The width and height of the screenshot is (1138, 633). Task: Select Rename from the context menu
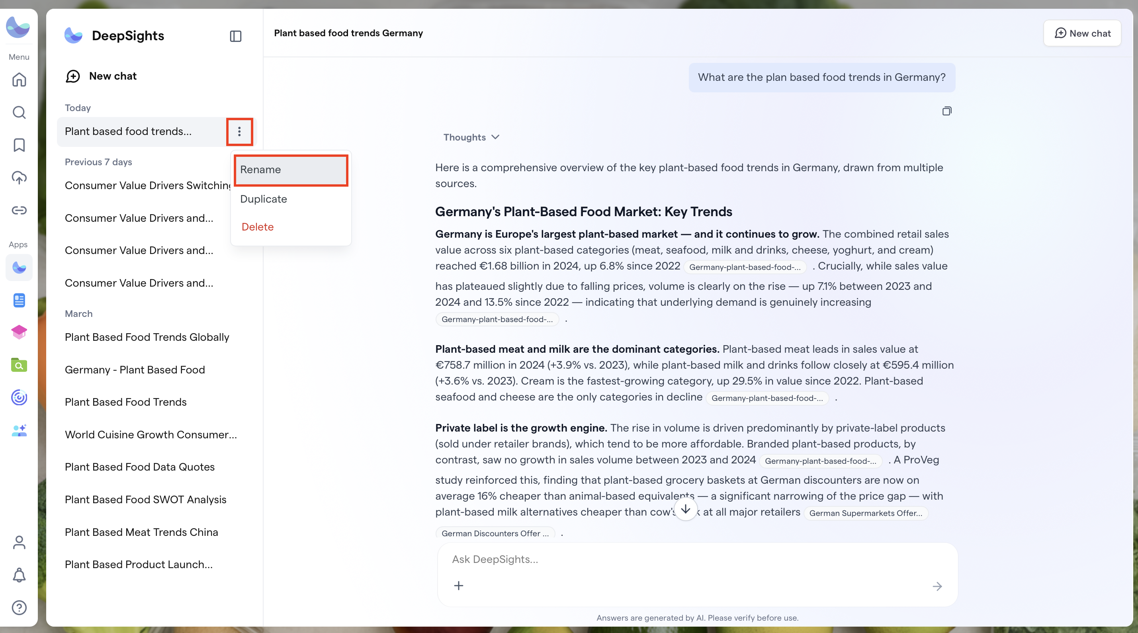[x=291, y=170]
